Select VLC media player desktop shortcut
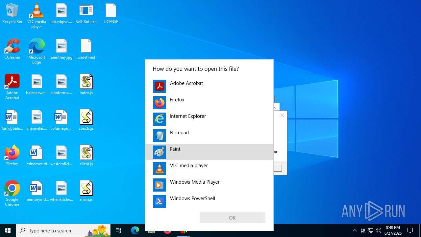 click(37, 16)
